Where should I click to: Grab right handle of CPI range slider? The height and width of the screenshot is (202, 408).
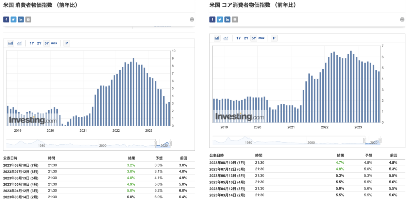(170, 143)
